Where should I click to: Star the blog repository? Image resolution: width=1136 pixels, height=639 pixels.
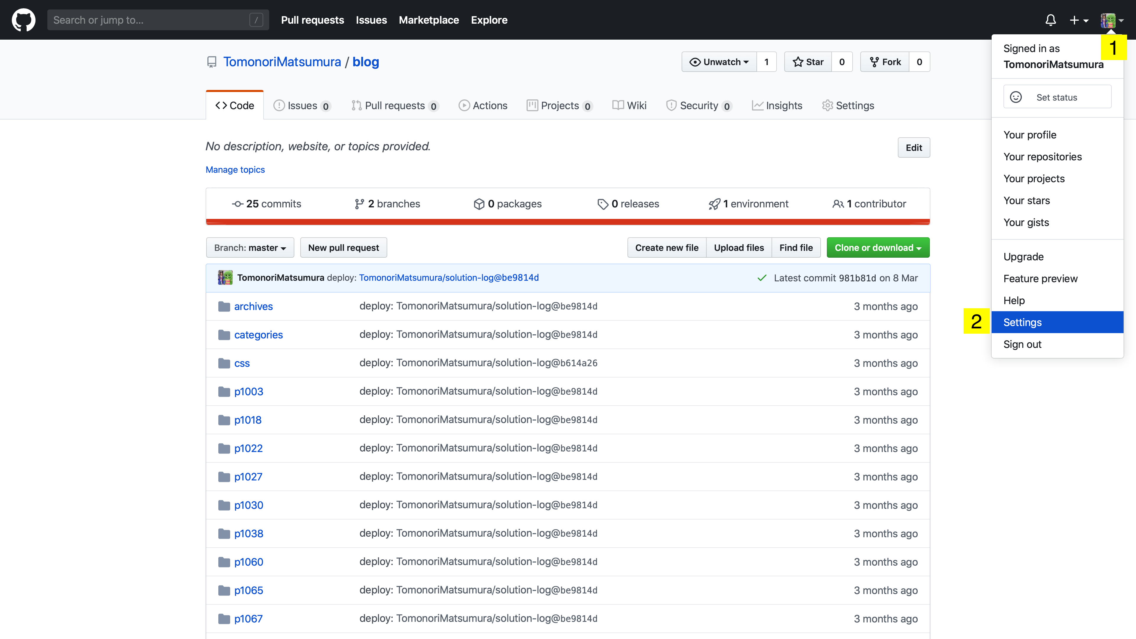click(x=808, y=62)
